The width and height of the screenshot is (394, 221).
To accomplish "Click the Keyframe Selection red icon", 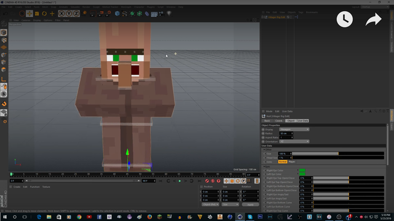I will coord(219,180).
